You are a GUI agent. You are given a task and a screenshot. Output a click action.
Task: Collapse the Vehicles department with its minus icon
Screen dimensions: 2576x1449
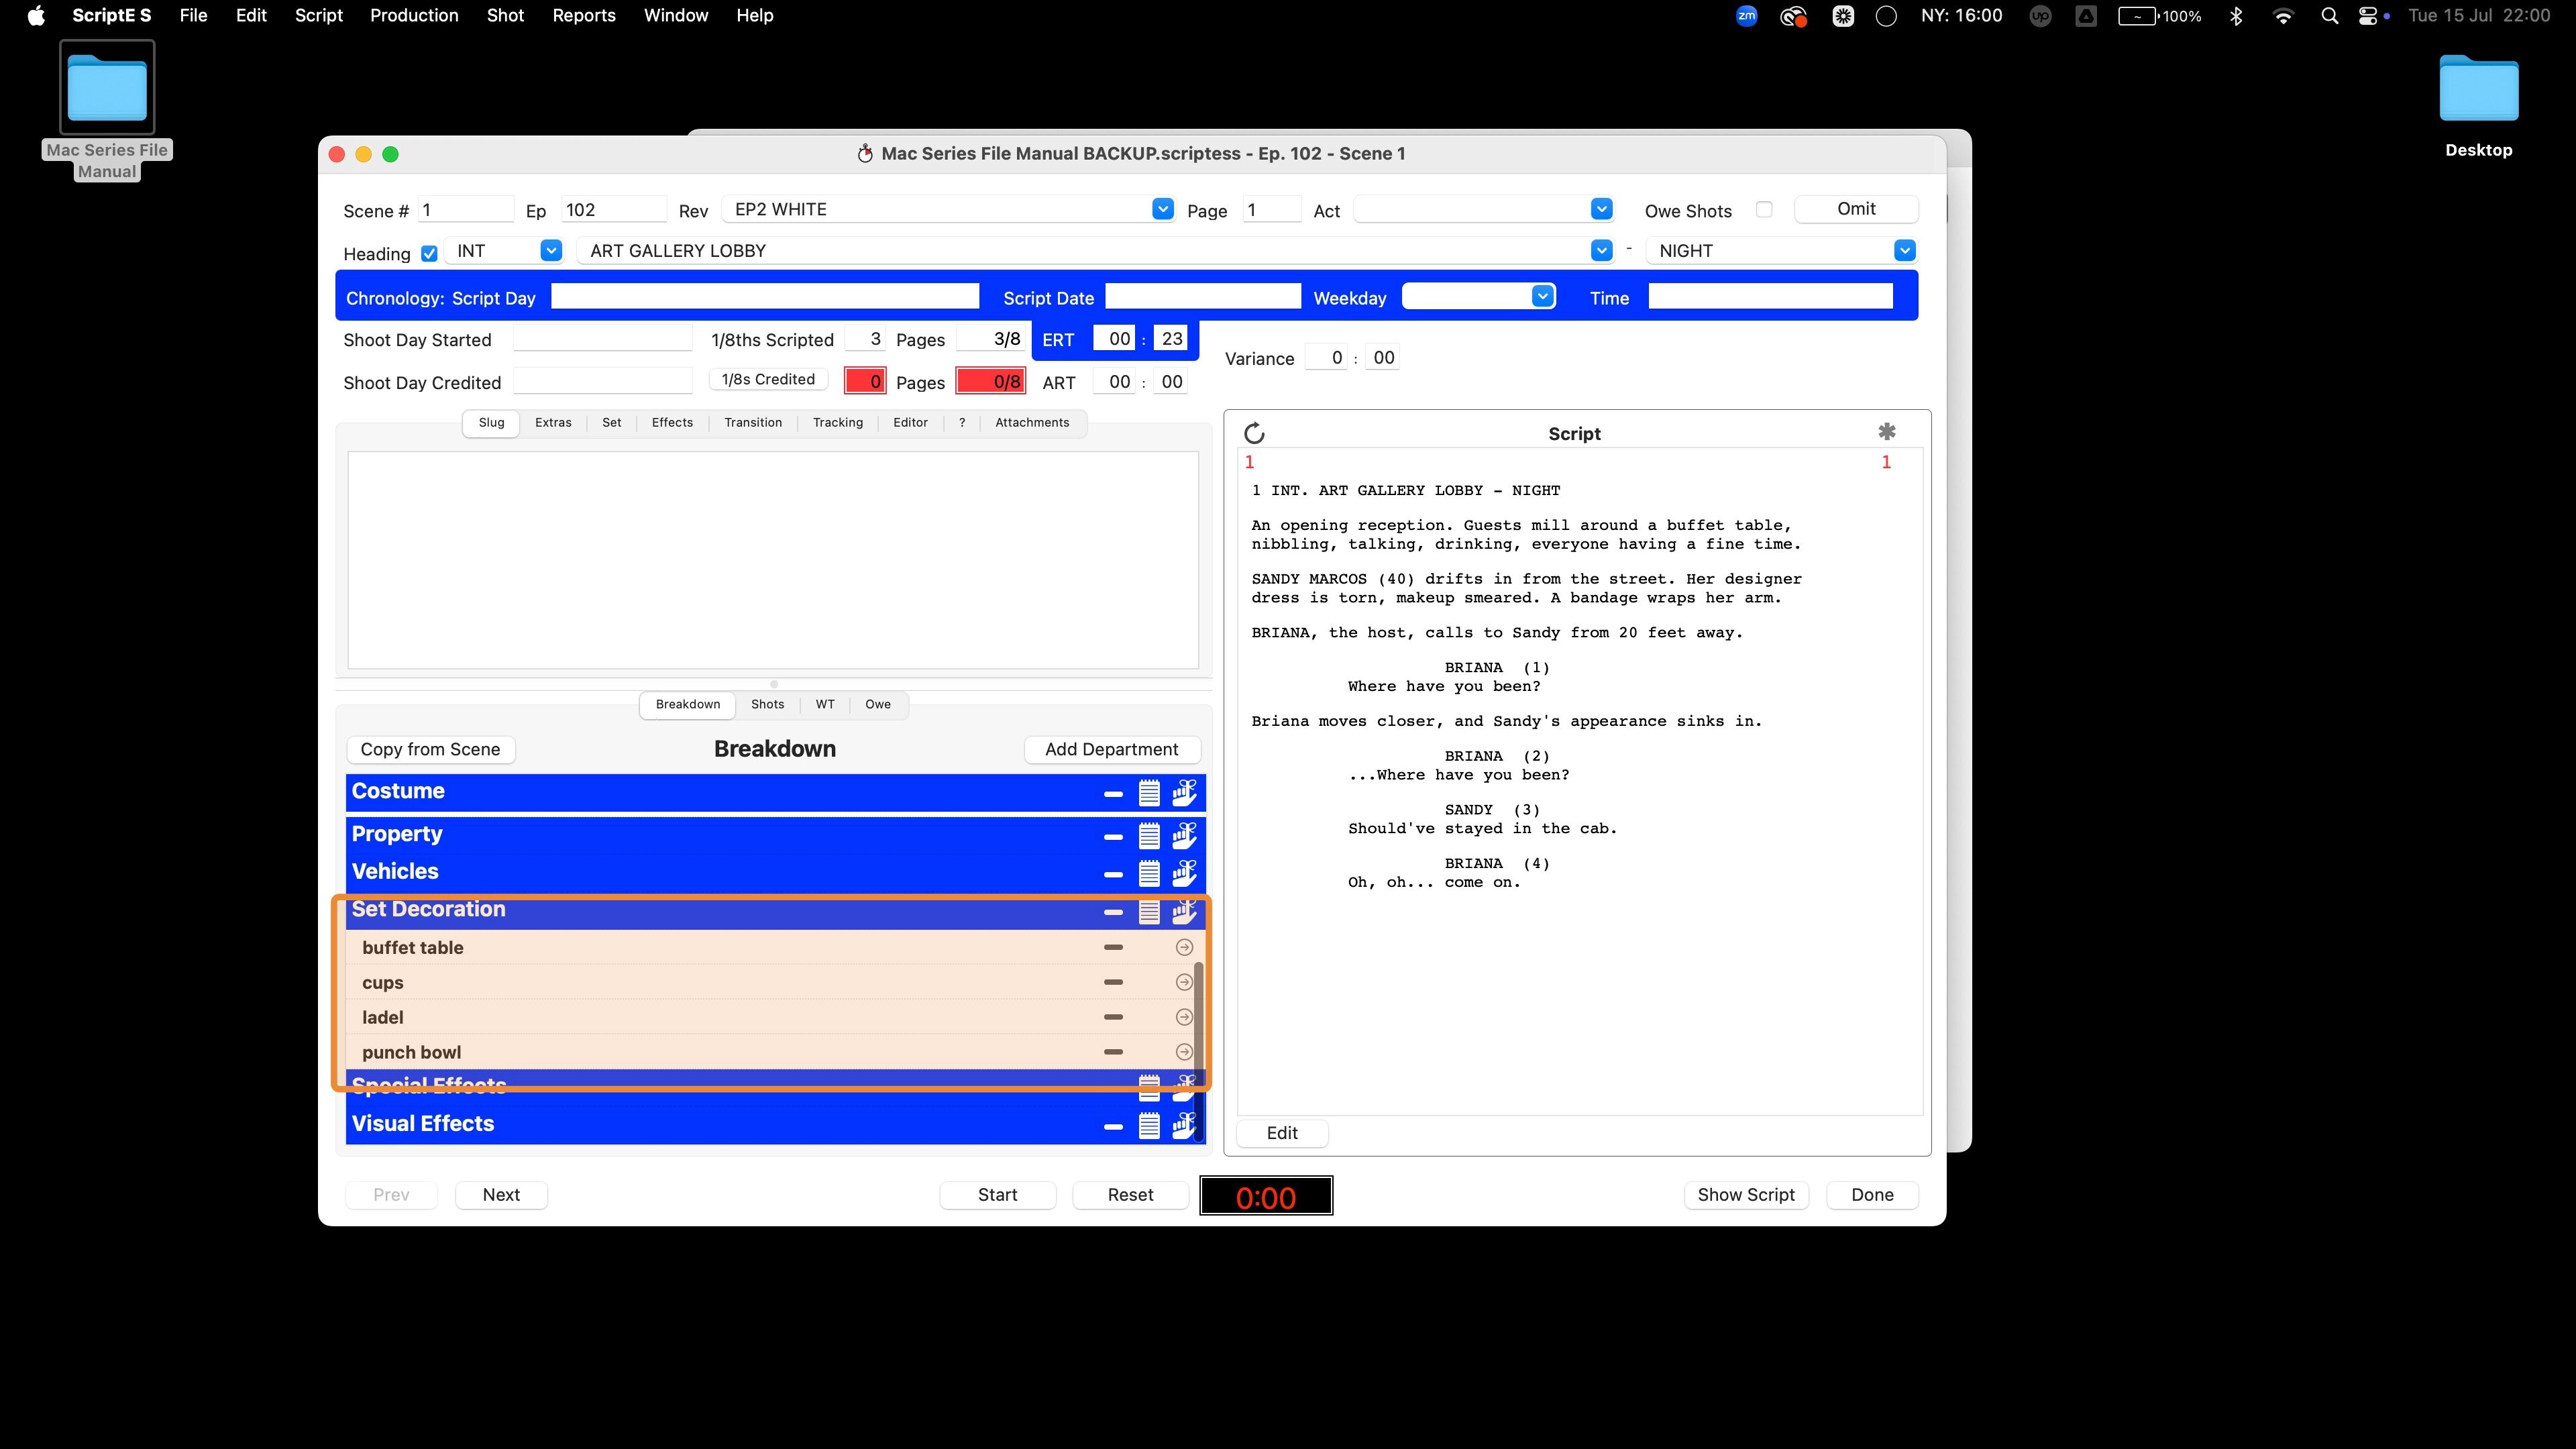(1113, 874)
